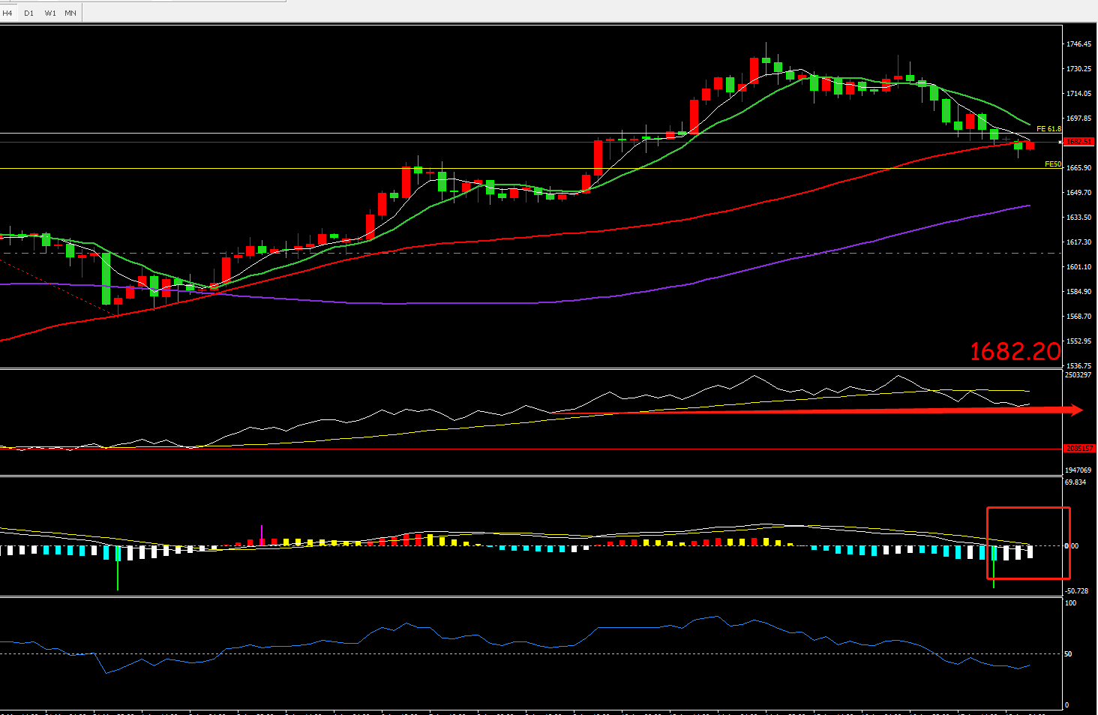1098x715 pixels.
Task: Click the 1746.45 label on price axis
Action: click(x=1078, y=44)
